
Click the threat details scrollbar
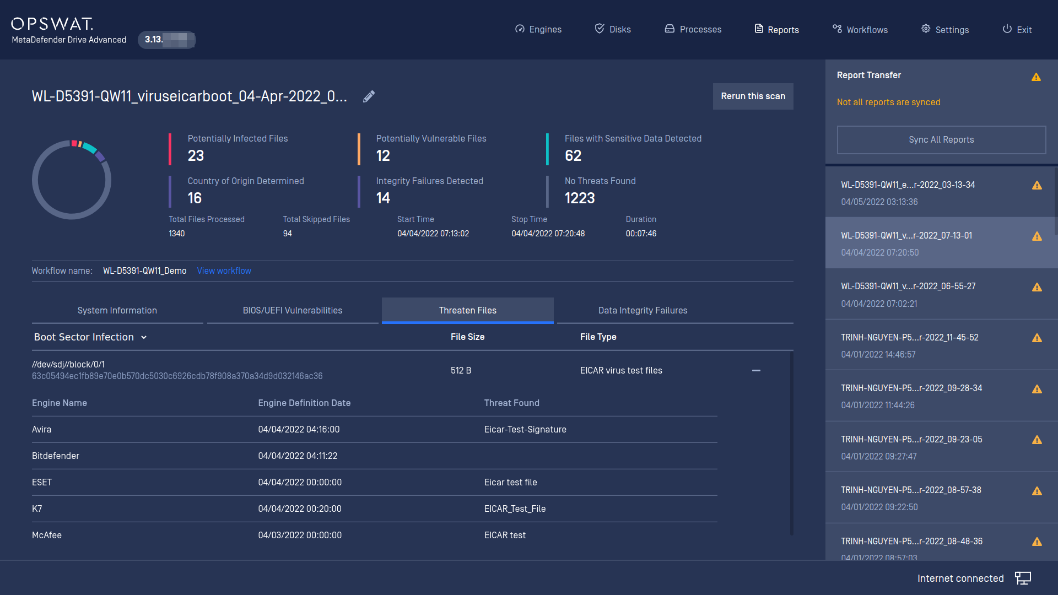point(792,443)
